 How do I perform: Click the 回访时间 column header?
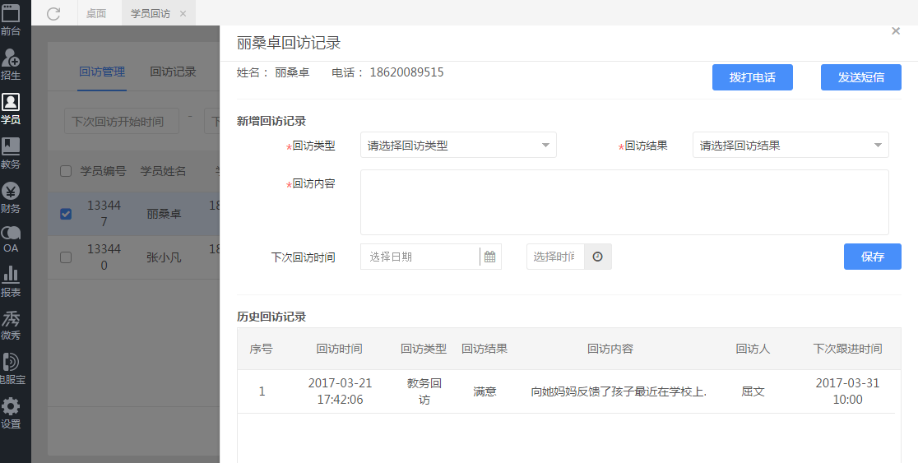point(340,349)
